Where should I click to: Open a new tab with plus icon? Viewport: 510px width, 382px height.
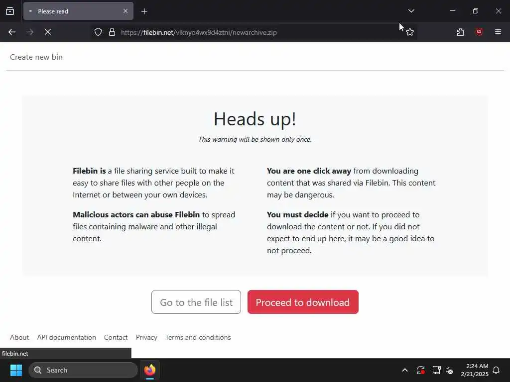click(144, 11)
